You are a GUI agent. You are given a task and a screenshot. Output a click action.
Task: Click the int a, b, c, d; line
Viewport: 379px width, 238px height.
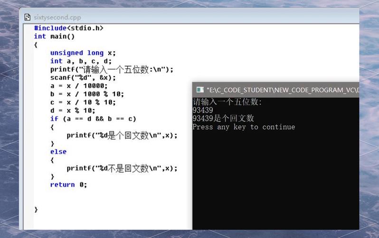pyautogui.click(x=81, y=61)
